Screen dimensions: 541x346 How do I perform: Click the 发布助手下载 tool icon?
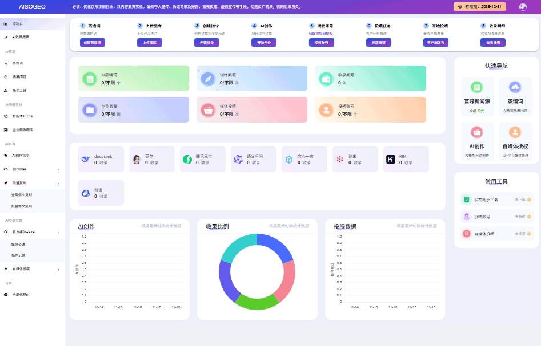pos(467,200)
